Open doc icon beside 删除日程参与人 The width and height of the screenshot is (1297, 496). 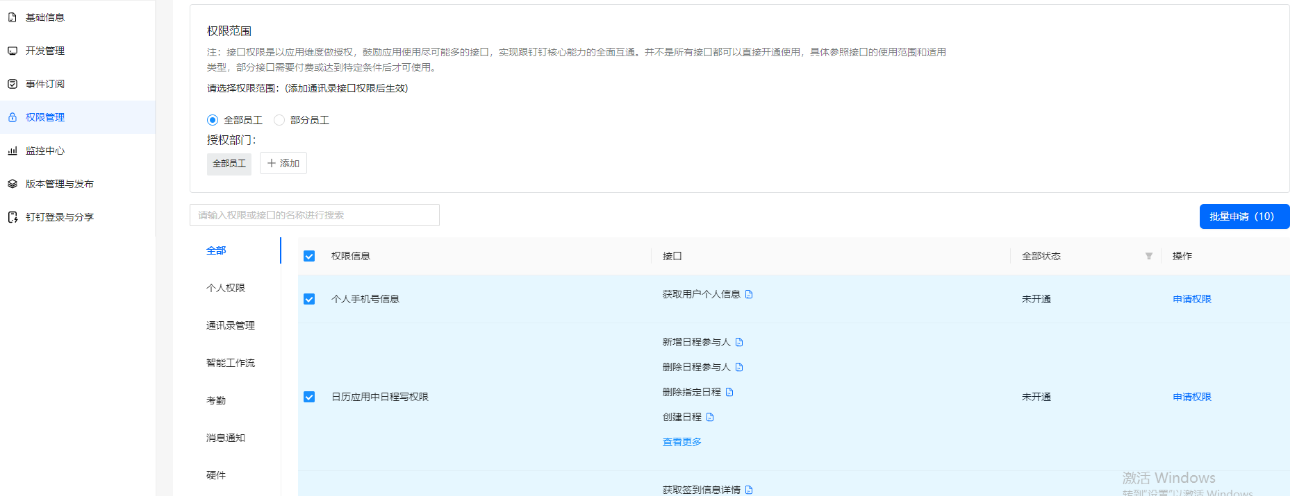point(739,367)
